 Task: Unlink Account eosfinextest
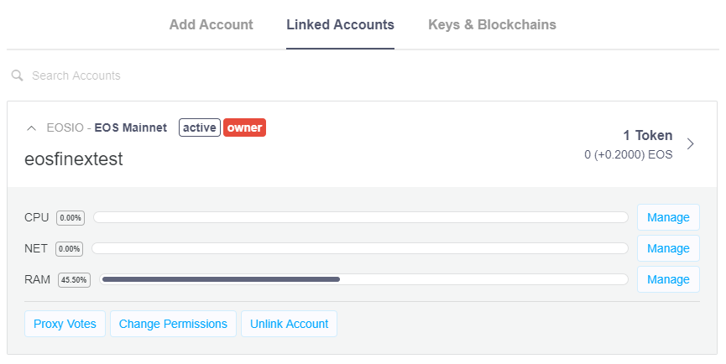(x=289, y=324)
